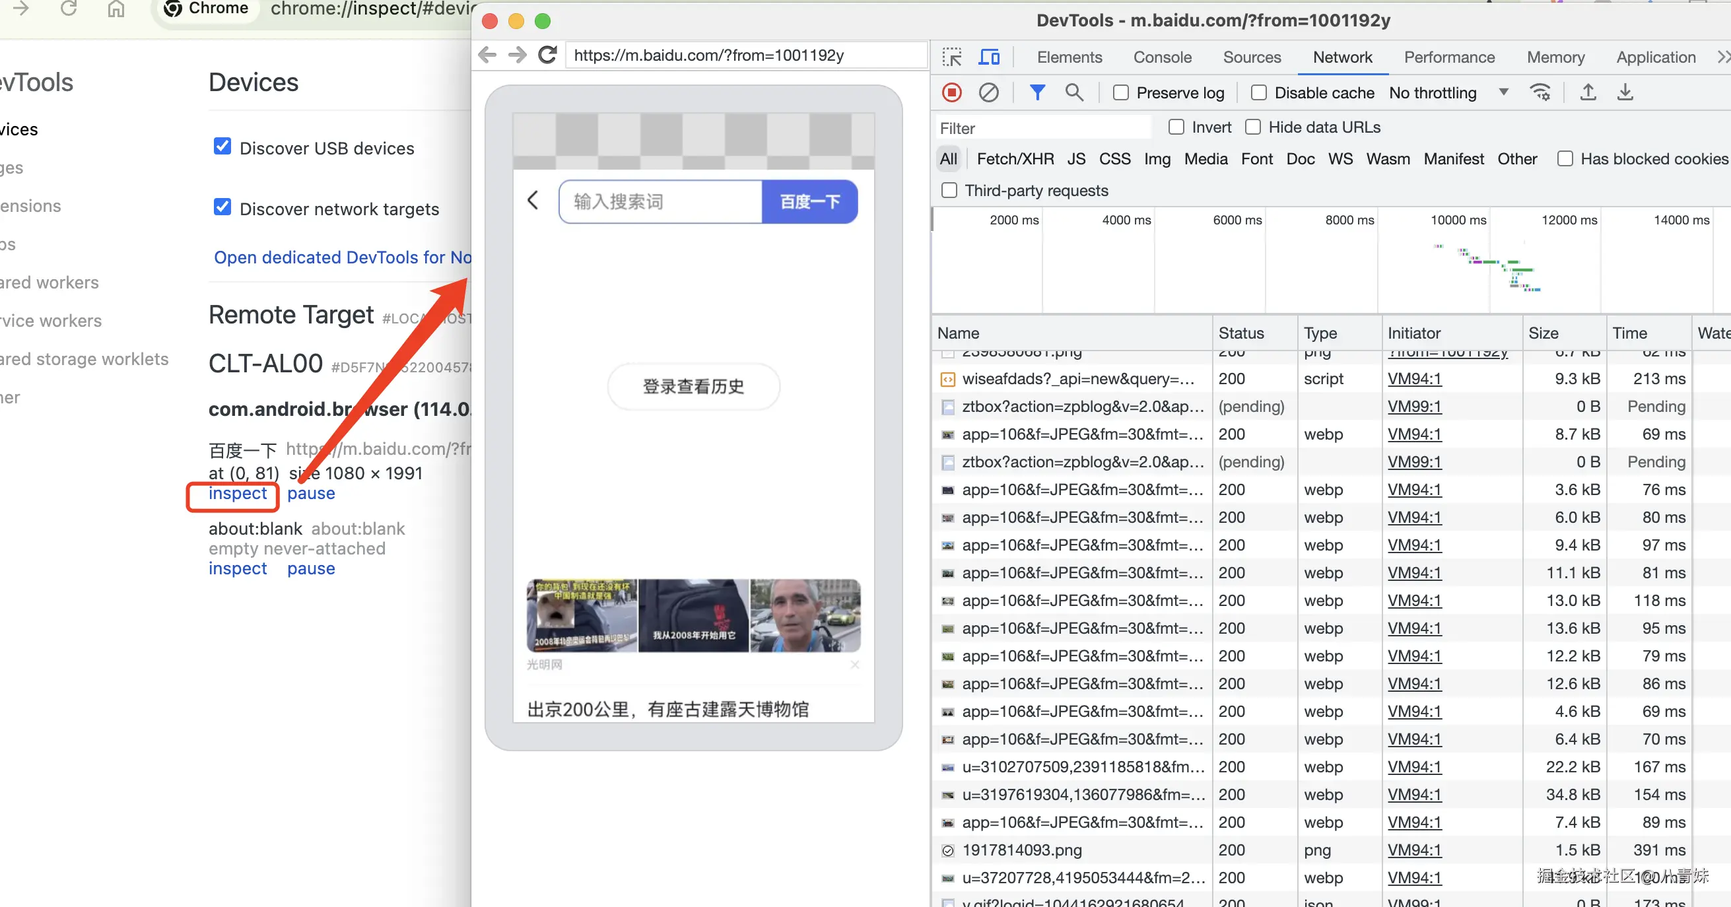Open network conditions wifi icon
1731x907 pixels.
point(1540,92)
